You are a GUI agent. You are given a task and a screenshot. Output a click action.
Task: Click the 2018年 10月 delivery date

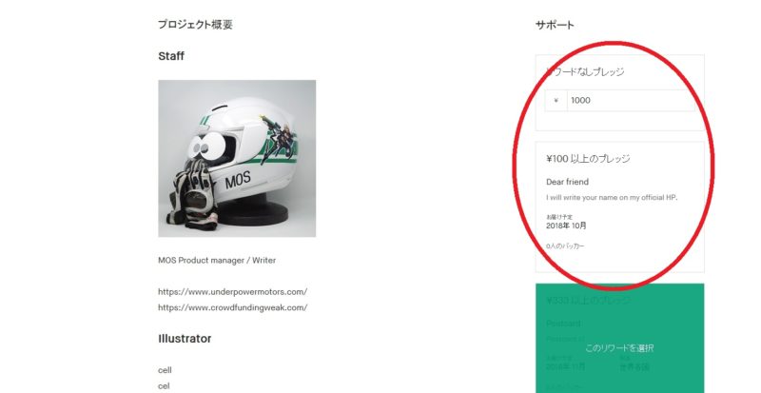click(566, 226)
